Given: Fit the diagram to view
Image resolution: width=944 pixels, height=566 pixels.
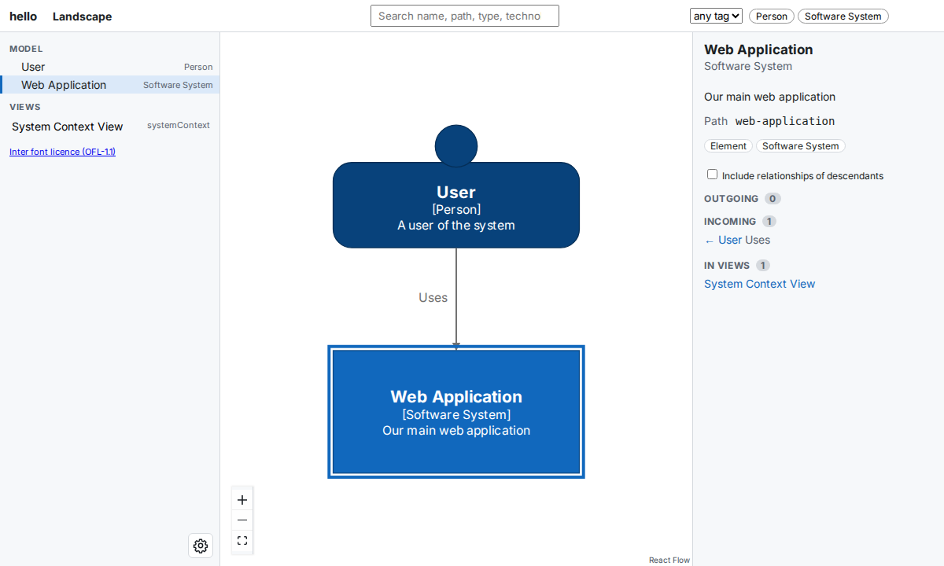Looking at the screenshot, I should coord(242,541).
